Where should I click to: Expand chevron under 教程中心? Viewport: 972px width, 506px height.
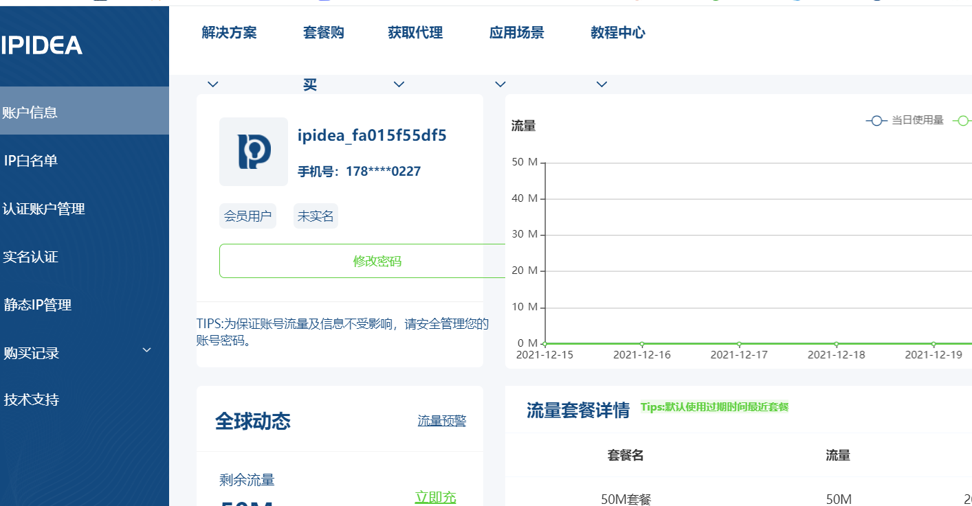(601, 84)
